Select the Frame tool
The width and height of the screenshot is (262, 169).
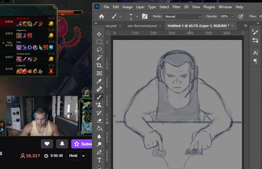pos(99,73)
